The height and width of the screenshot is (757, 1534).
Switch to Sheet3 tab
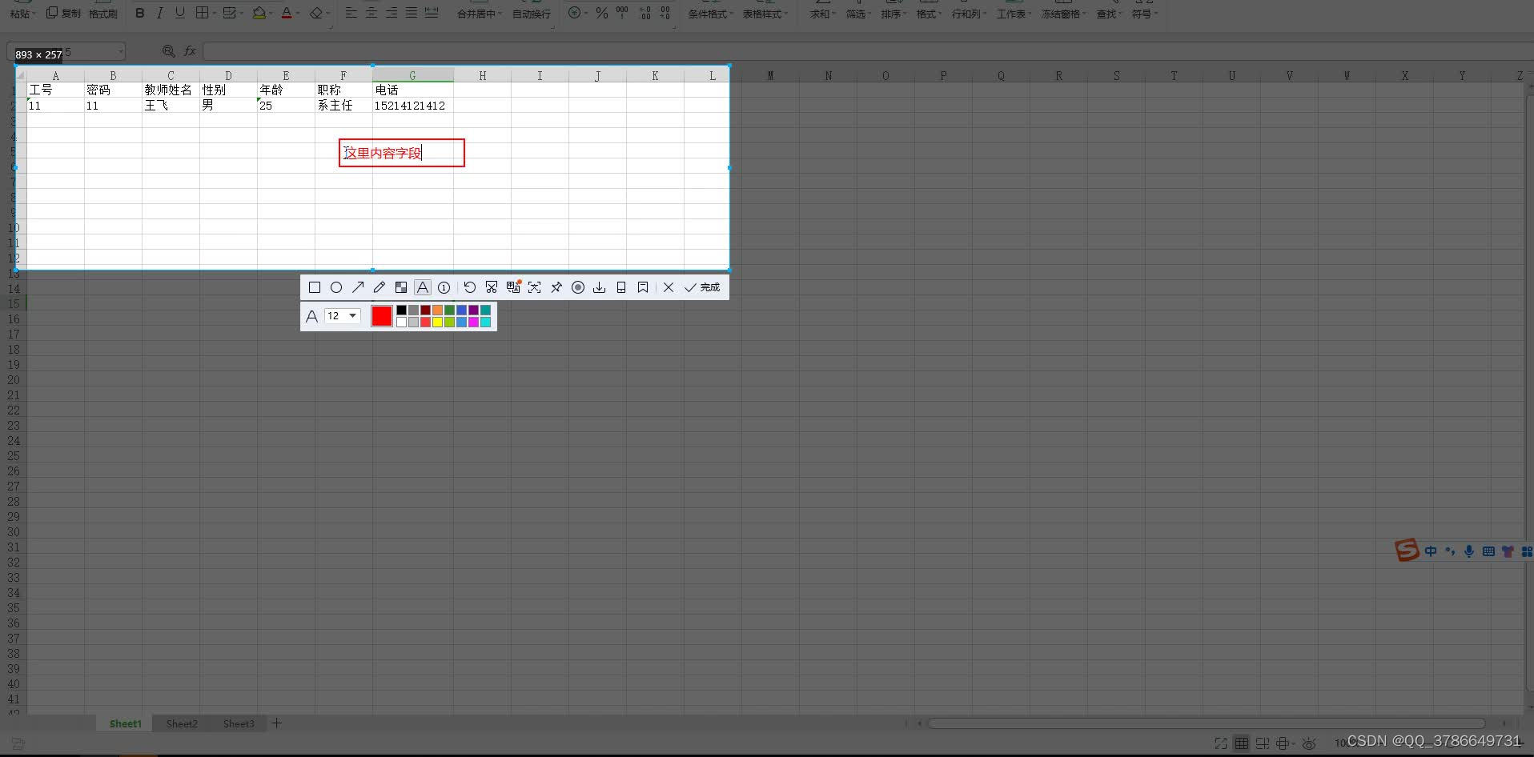[x=239, y=723]
